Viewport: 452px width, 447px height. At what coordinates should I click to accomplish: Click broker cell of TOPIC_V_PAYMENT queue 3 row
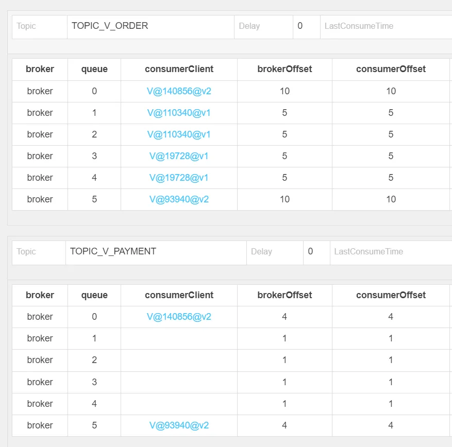[40, 382]
